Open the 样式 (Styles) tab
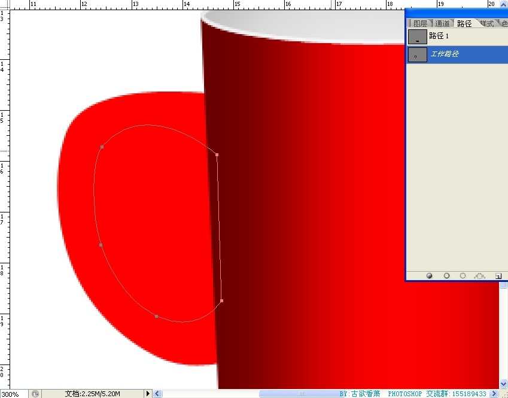This screenshot has width=508, height=398. [486, 23]
